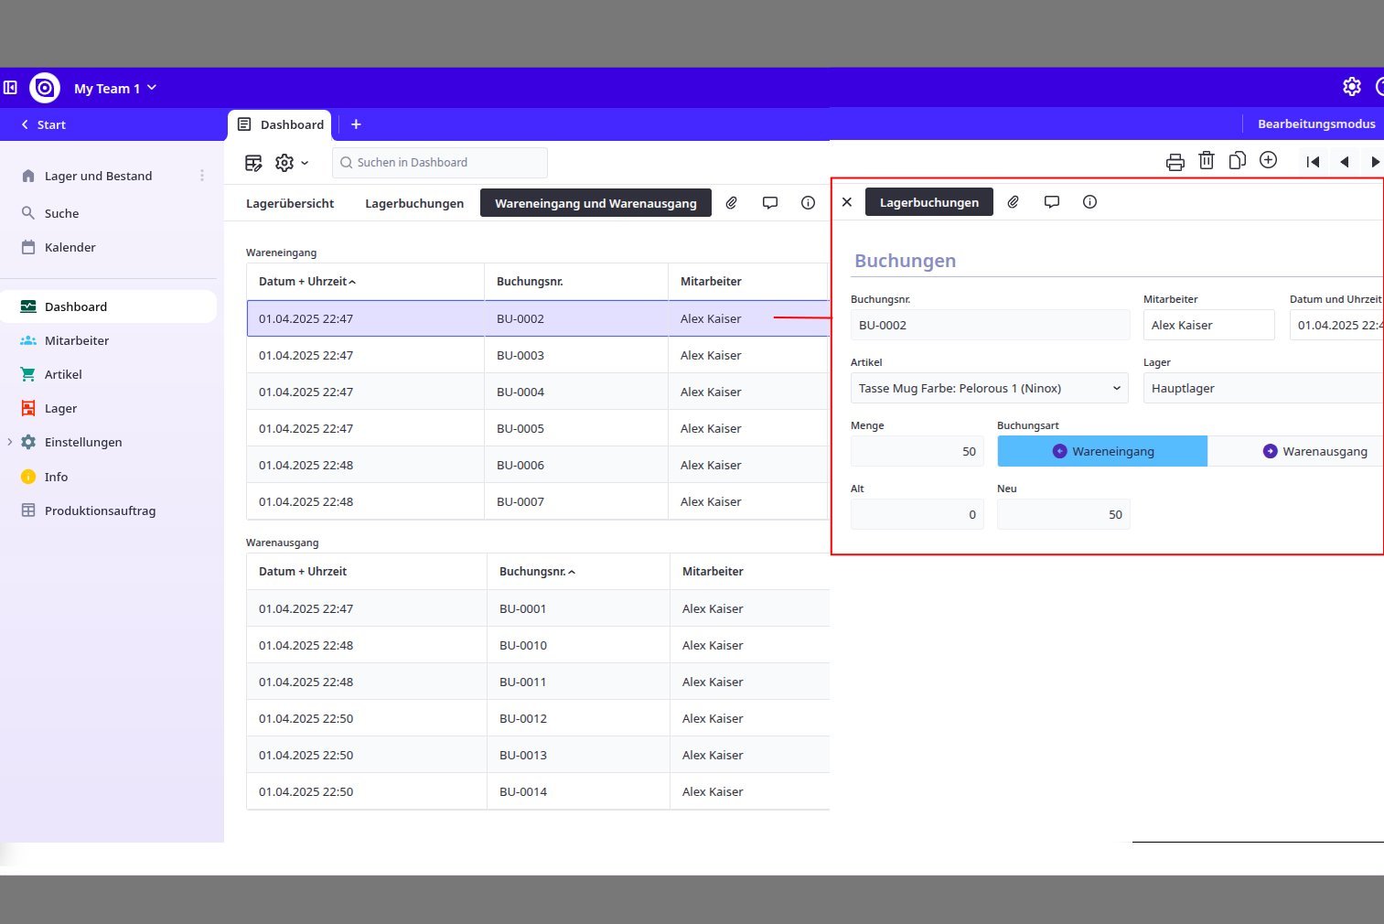Create a new record with the plus icon
The image size is (1384, 924).
(x=1268, y=160)
